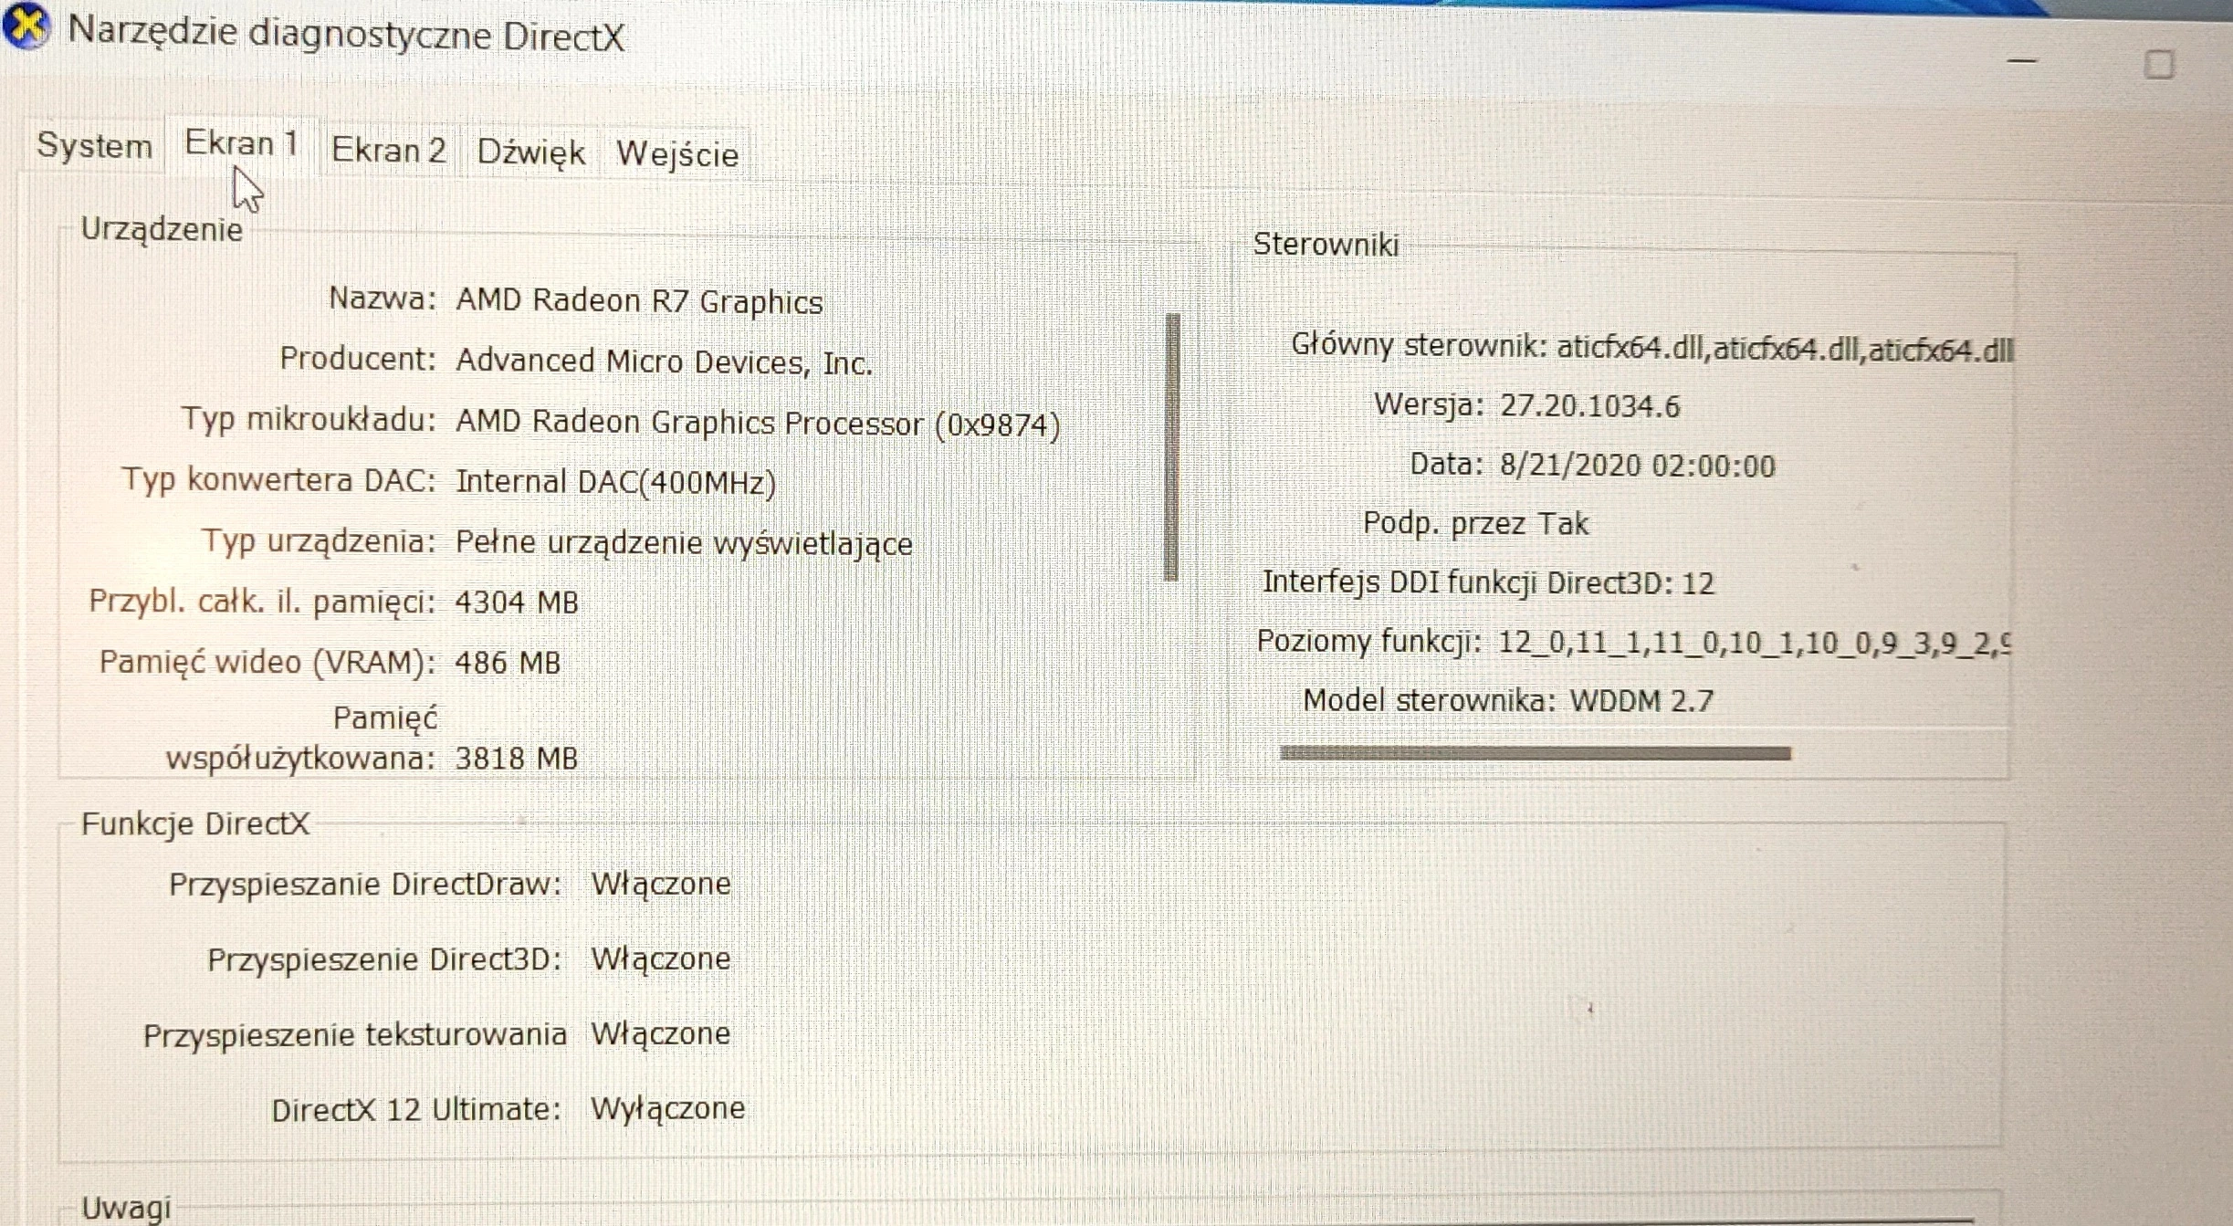Click the Podp. przez Tak entry
This screenshot has height=1226, width=2233.
[1475, 524]
